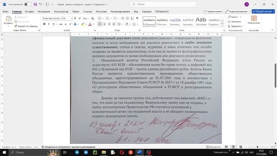This screenshot has width=277, height=156.
Task: Switch to the Layout (Макет) tab
Action: point(76,12)
